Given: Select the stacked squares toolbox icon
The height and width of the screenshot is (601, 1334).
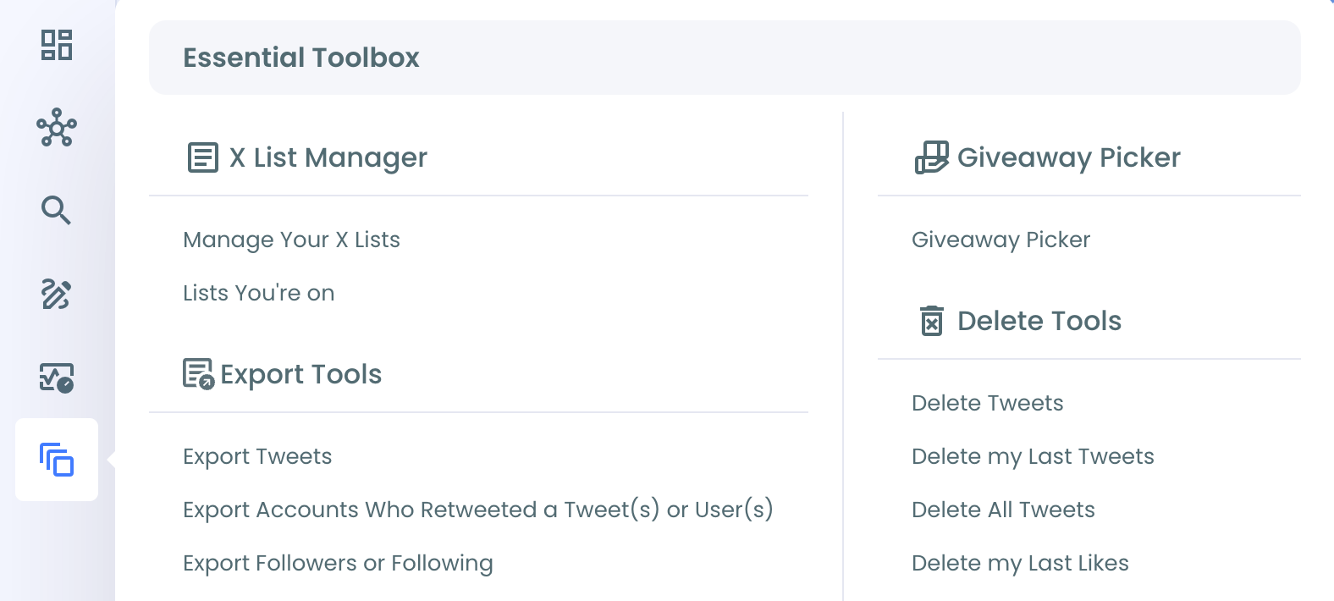Looking at the screenshot, I should pos(57,460).
